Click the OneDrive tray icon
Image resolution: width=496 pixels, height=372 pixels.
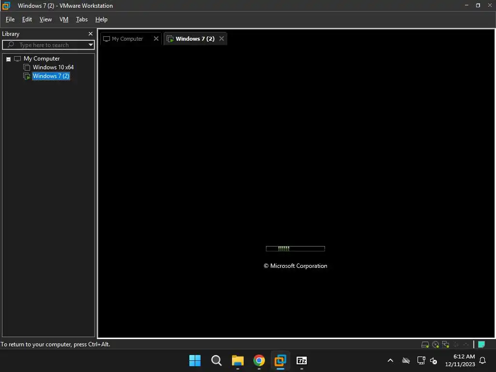pyautogui.click(x=406, y=360)
